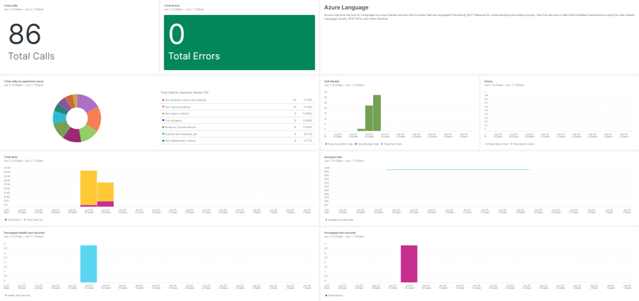Click the magenta Processed text records bar
This screenshot has height=301, width=639.
(x=409, y=264)
